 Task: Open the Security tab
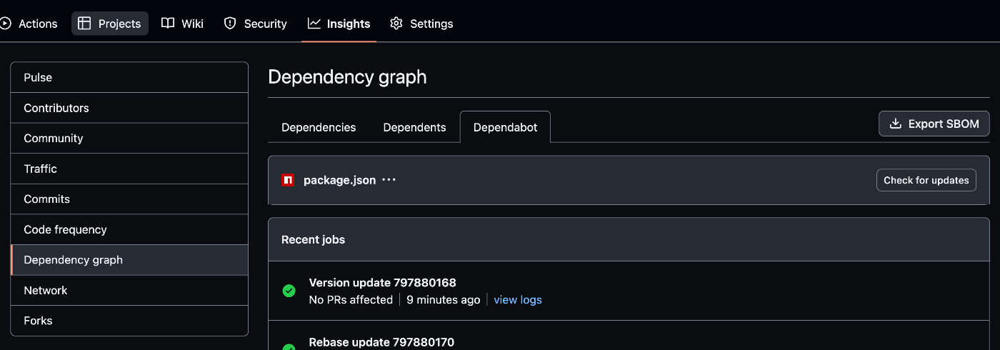click(256, 24)
